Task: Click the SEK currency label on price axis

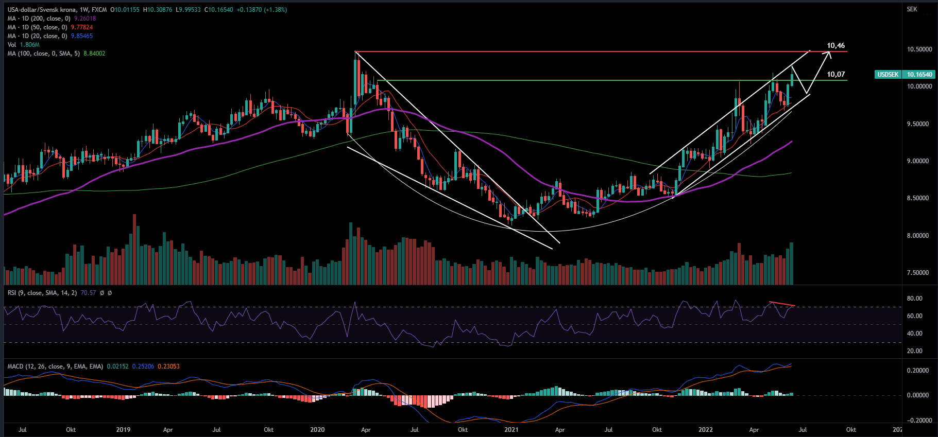Action: tap(912, 9)
